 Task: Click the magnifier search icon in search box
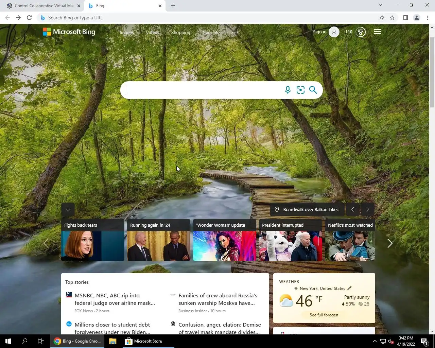[x=313, y=90]
